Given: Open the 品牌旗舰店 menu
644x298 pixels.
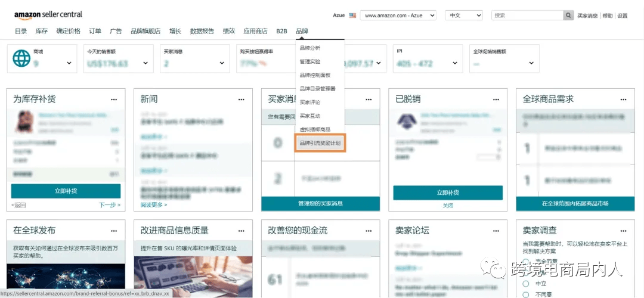Looking at the screenshot, I should tap(145, 31).
